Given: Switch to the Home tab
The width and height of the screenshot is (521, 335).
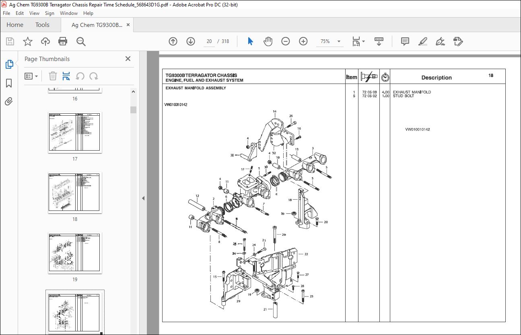Looking at the screenshot, I should 15,25.
